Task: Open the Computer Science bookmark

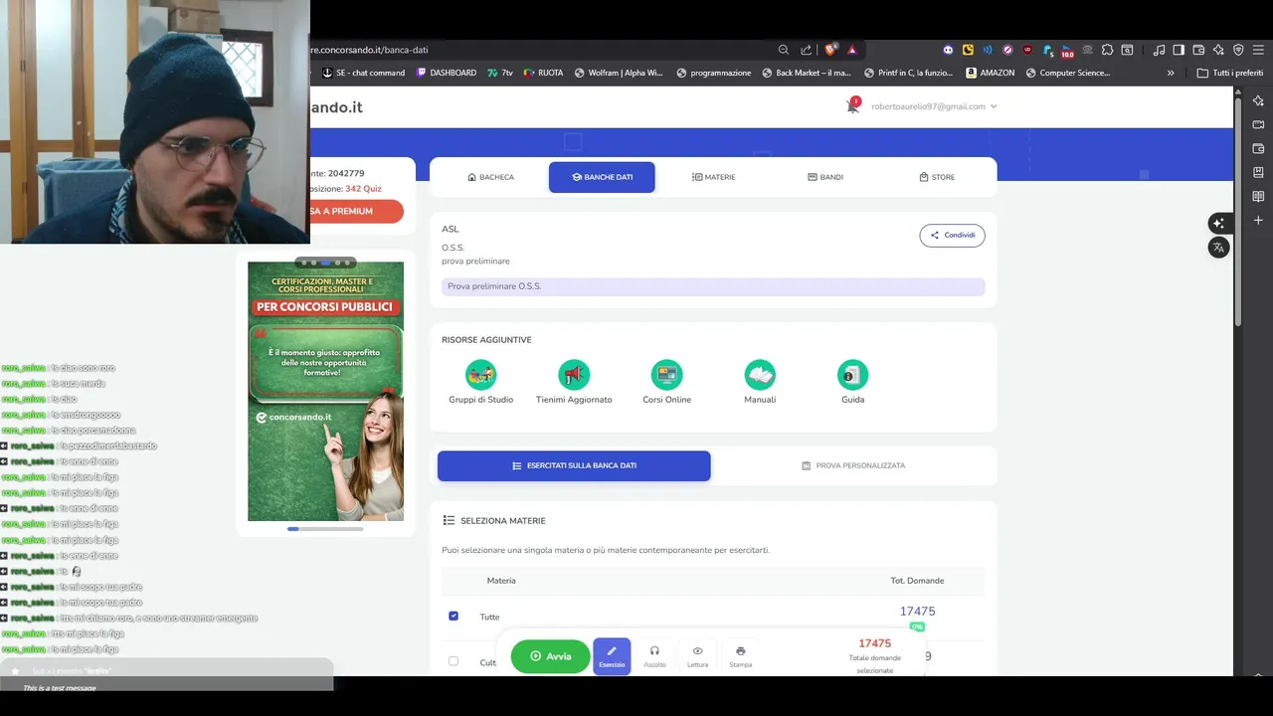Action: [x=1067, y=73]
